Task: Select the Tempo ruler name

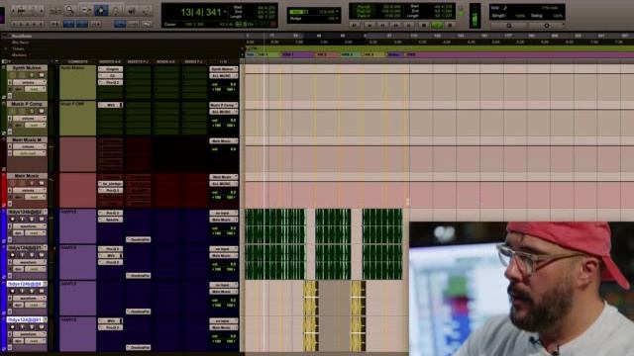Action: pos(18,48)
